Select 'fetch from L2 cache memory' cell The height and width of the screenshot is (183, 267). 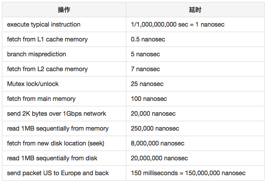[x=47, y=69]
